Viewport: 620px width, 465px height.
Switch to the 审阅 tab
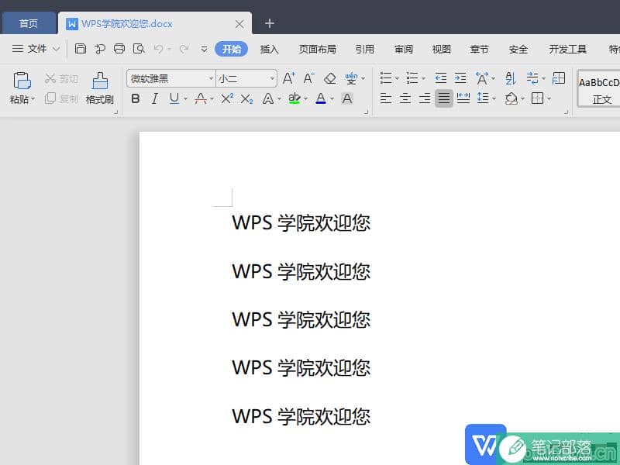(x=403, y=49)
